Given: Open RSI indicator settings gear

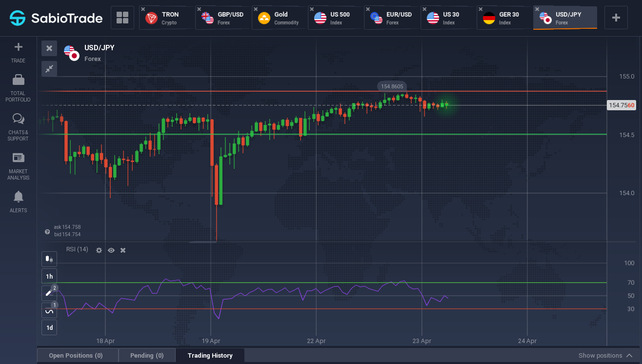Looking at the screenshot, I should pos(99,250).
